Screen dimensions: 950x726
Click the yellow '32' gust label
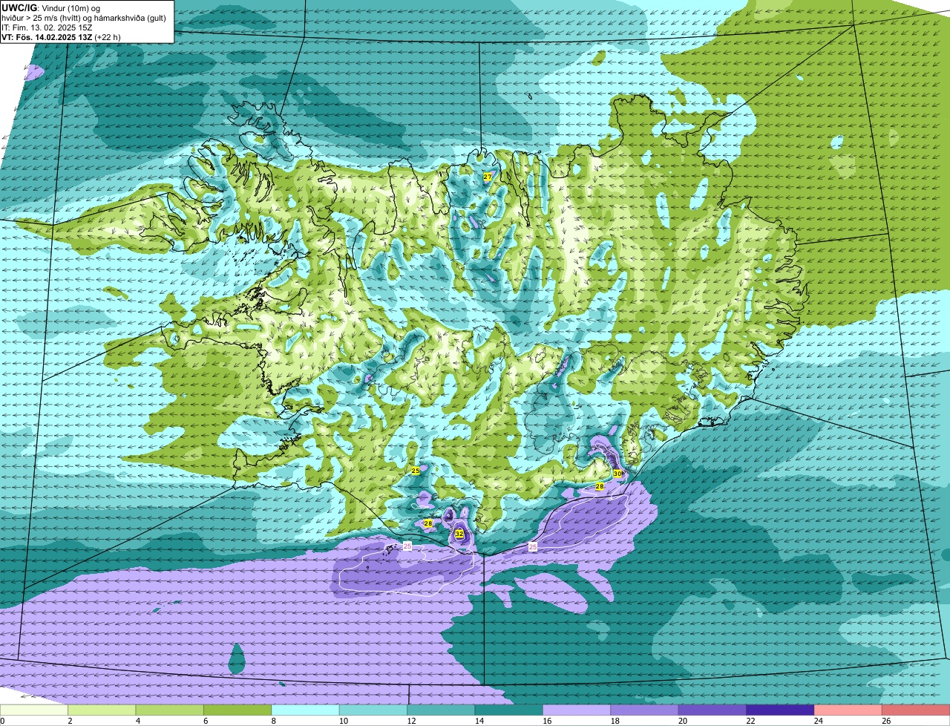459,534
